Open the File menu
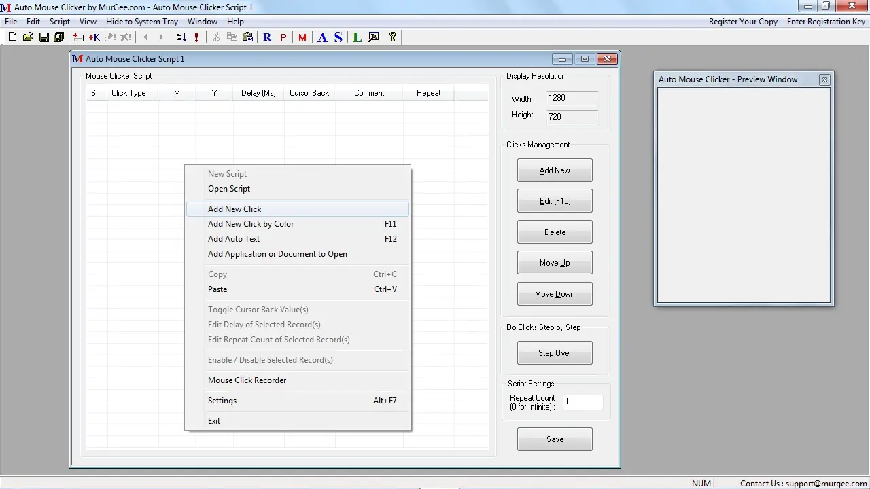This screenshot has height=489, width=870. [11, 22]
